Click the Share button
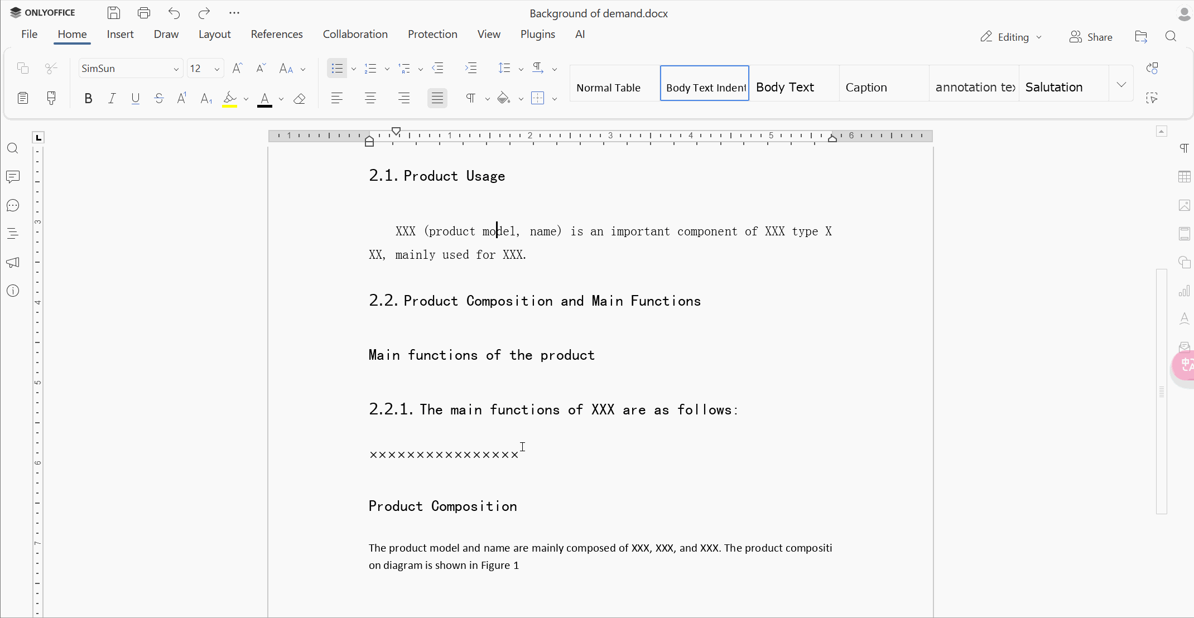 click(x=1091, y=37)
